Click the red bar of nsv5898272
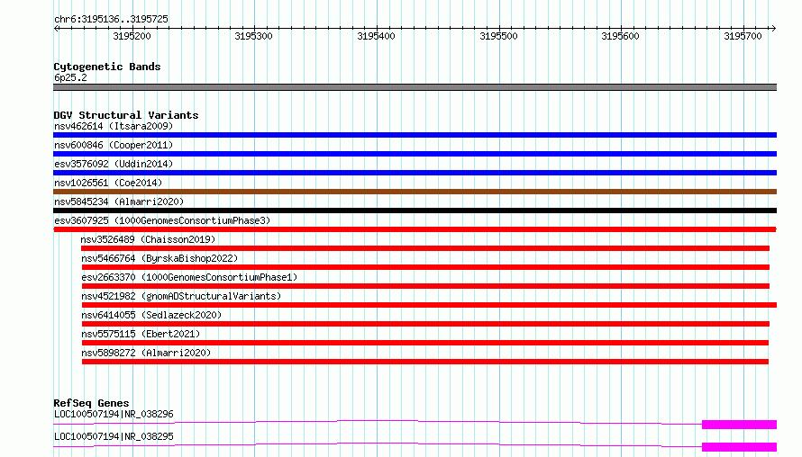The width and height of the screenshot is (802, 457). pos(425,362)
